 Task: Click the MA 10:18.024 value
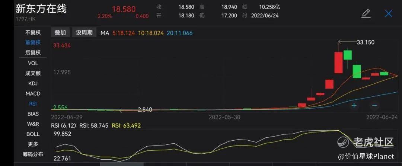[x=151, y=33]
